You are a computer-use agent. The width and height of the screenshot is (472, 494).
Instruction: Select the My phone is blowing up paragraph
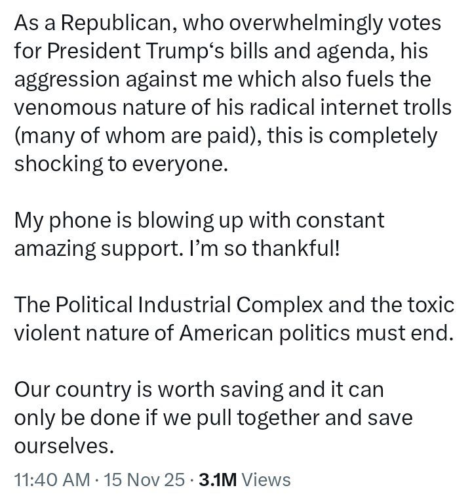(x=199, y=234)
